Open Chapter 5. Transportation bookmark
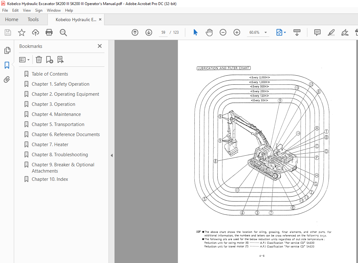 (x=58, y=124)
